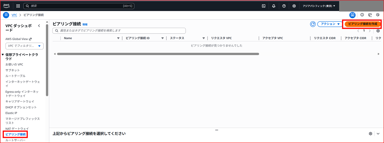Open the region selector アジアパシフィック (東京)
The image size is (384, 143).
[x=319, y=6]
